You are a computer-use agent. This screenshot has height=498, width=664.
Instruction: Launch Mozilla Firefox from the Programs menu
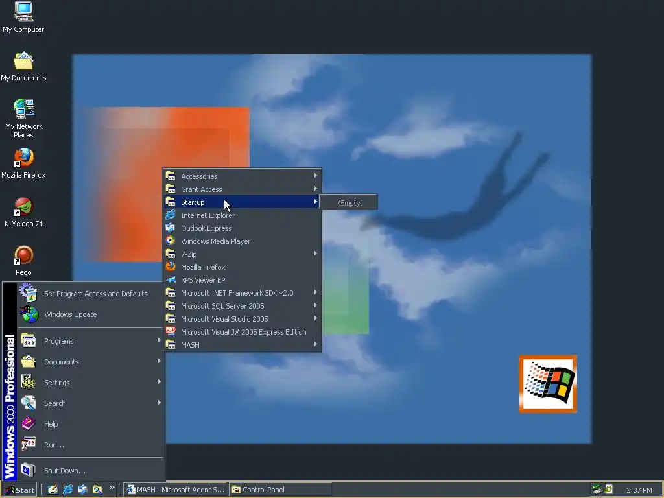coord(243,267)
